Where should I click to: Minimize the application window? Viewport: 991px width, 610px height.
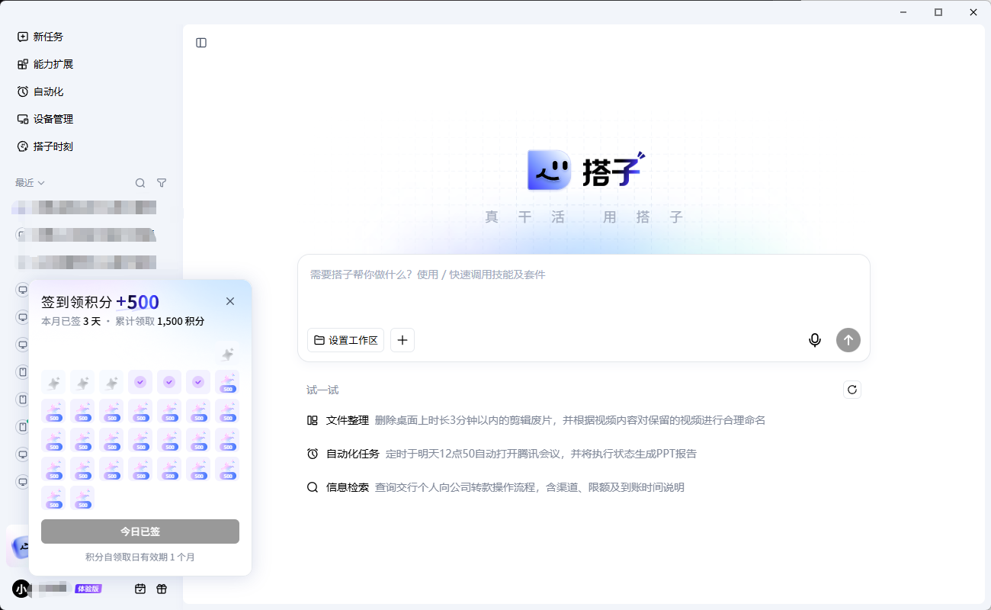(x=903, y=12)
